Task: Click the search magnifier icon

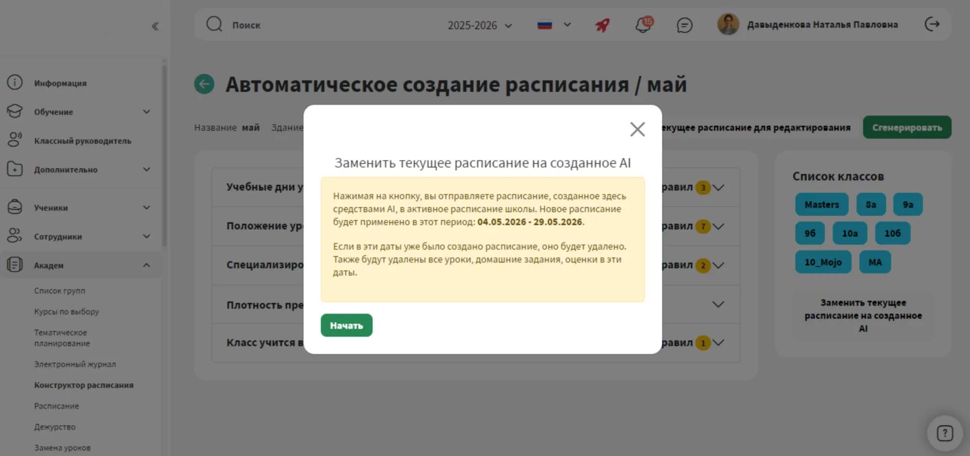Action: [x=214, y=24]
